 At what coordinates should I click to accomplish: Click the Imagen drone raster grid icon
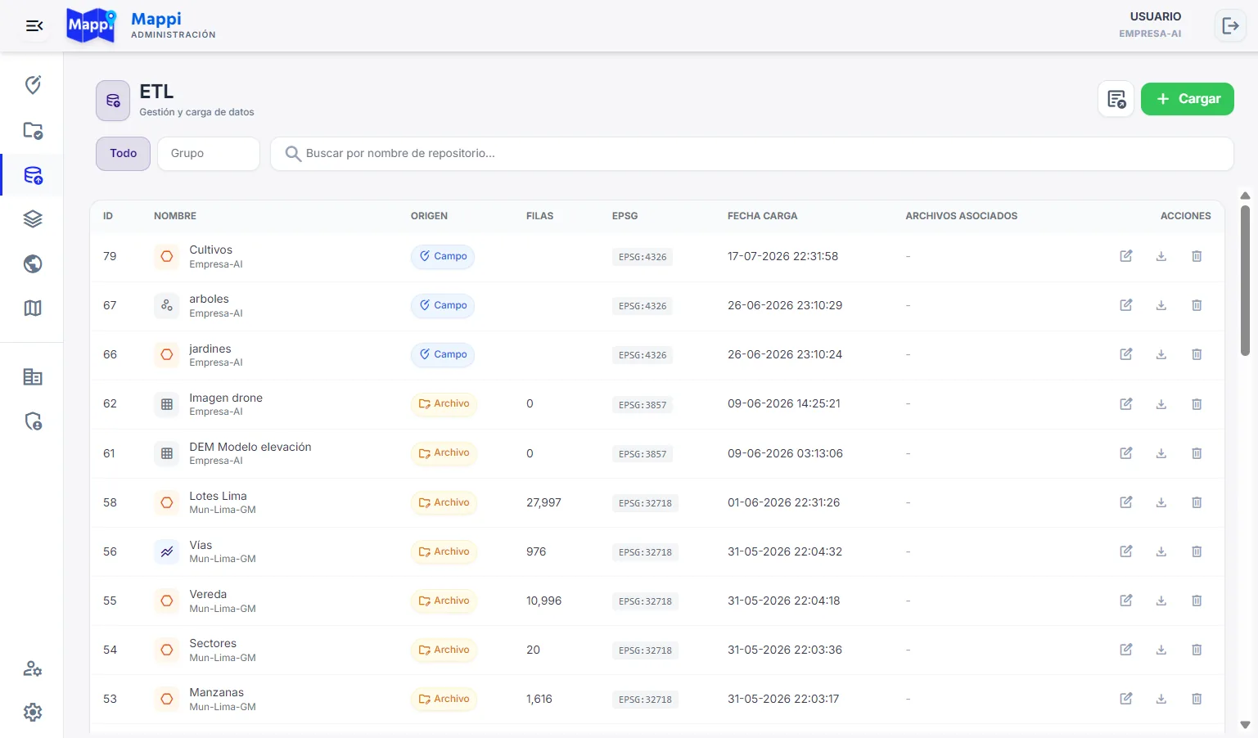(x=167, y=404)
